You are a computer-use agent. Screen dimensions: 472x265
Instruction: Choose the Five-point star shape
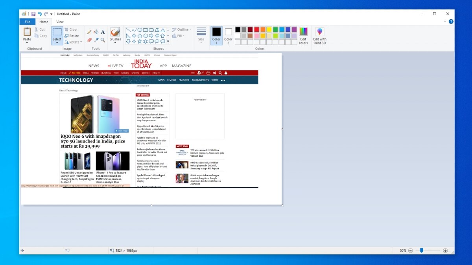[140, 41]
